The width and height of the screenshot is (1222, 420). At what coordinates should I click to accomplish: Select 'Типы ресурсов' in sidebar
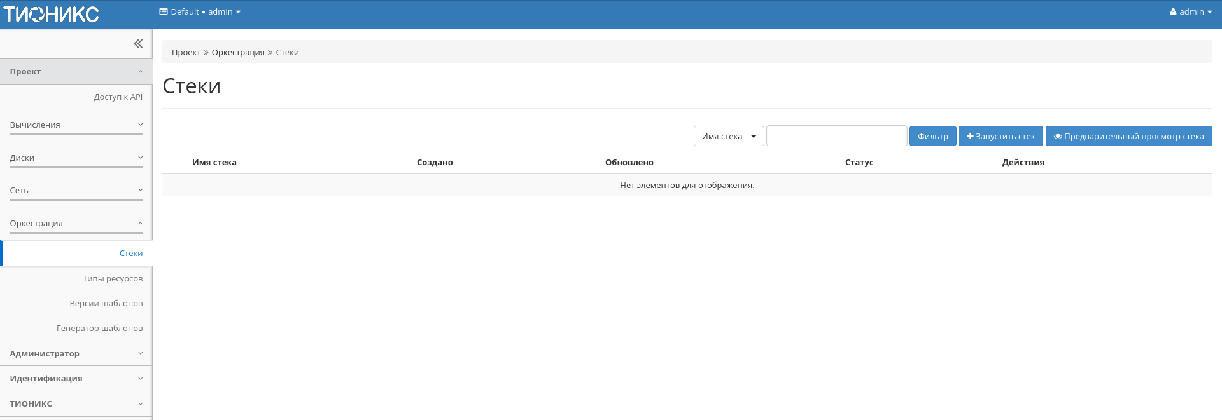[x=113, y=279]
